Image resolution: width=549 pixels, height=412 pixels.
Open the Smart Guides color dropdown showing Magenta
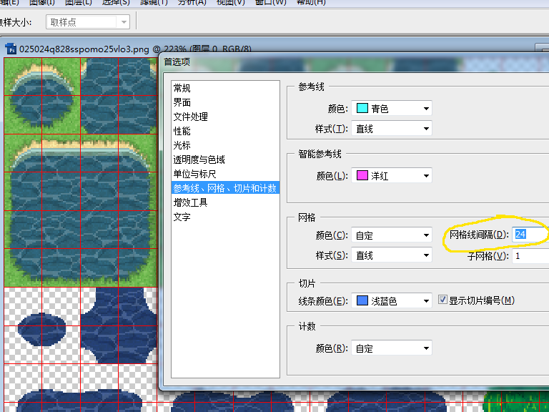click(392, 175)
